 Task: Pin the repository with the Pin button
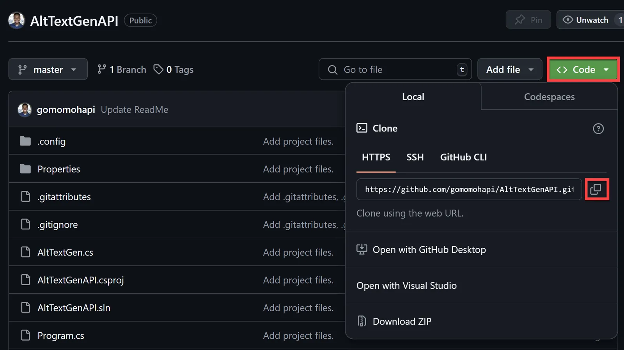pos(528,20)
